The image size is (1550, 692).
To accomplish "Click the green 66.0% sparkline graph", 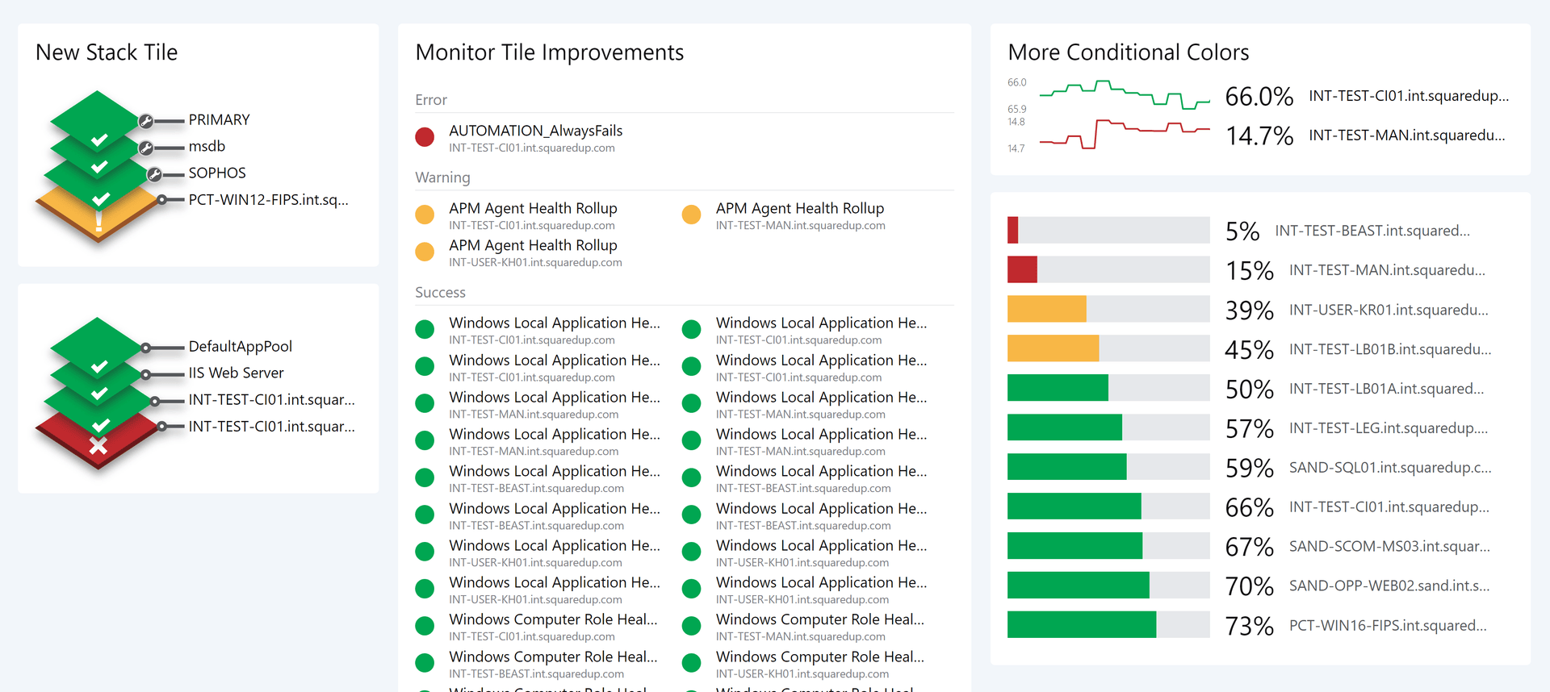I will click(1124, 95).
